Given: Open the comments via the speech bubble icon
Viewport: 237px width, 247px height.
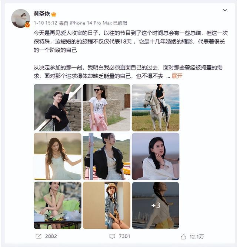Looking at the screenshot, I should point(112,236).
